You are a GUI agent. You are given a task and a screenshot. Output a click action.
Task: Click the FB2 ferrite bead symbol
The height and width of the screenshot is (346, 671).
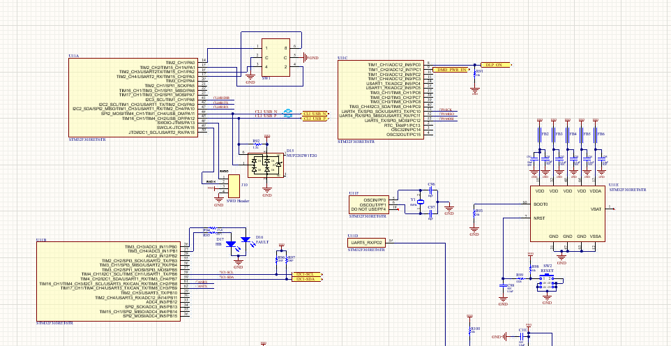tap(540, 135)
